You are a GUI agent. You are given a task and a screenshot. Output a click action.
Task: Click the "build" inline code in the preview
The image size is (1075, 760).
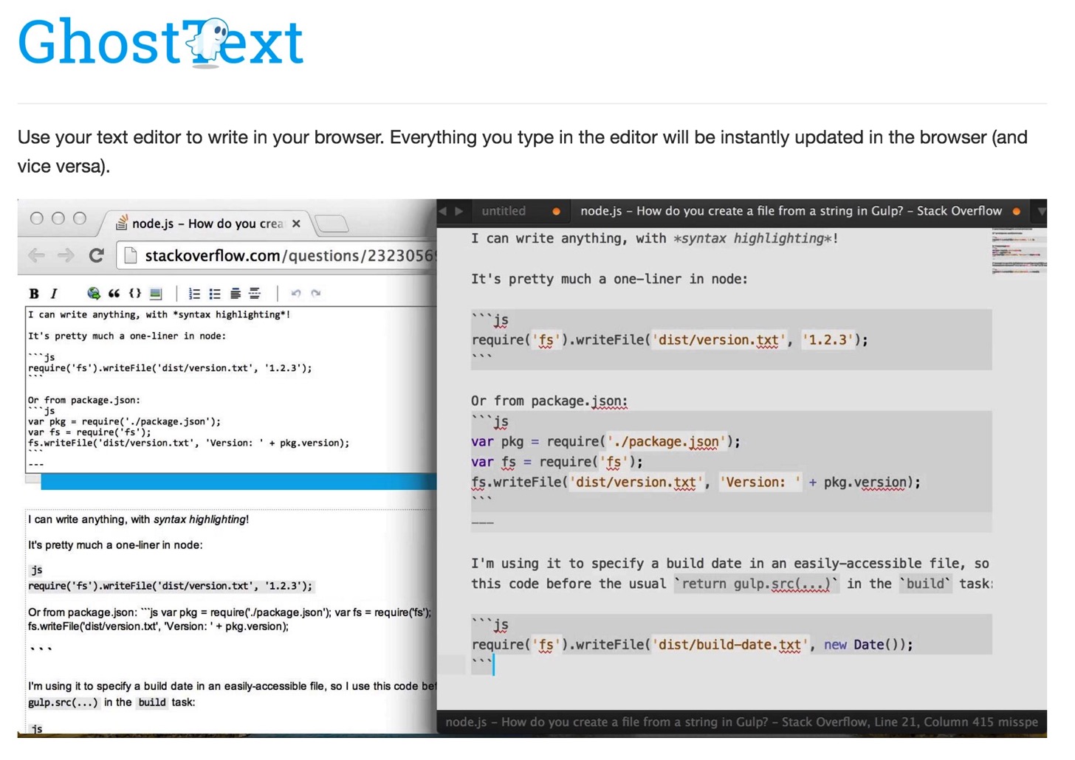(x=152, y=702)
